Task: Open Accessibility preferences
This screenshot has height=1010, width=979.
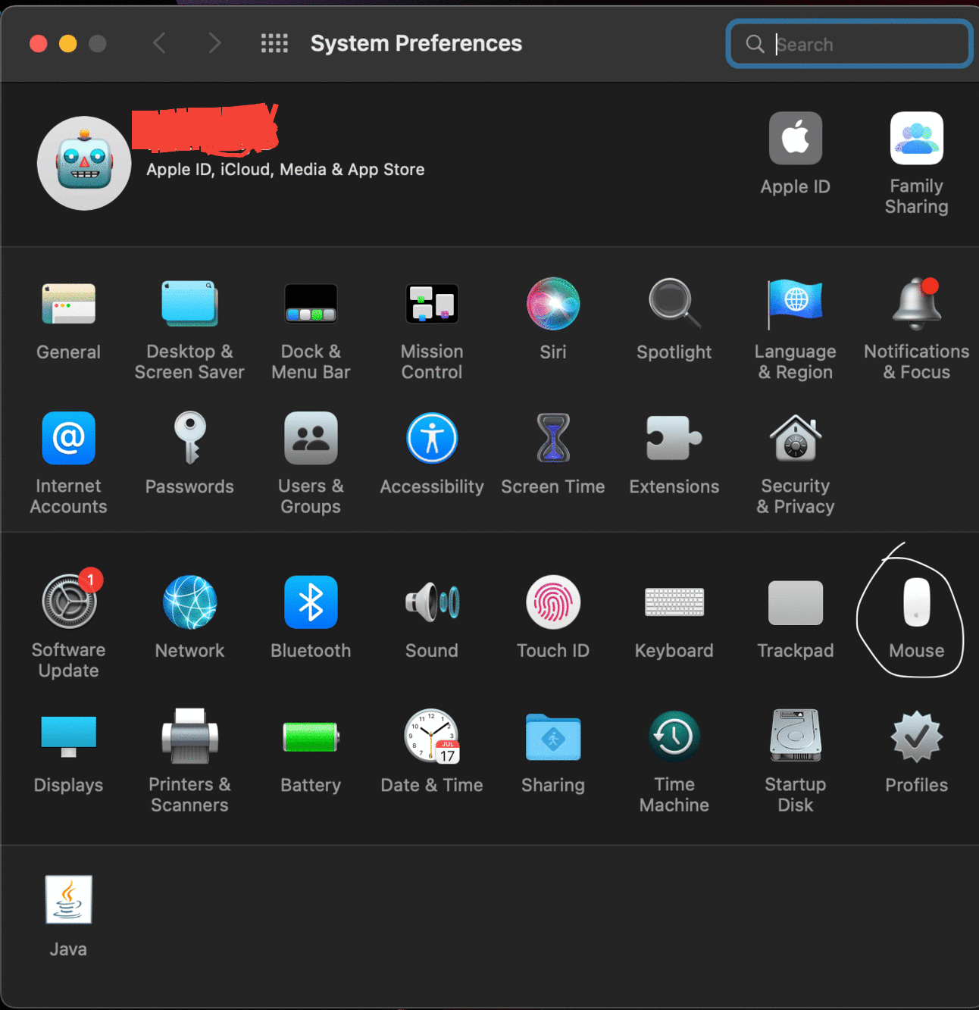Action: tap(432, 438)
